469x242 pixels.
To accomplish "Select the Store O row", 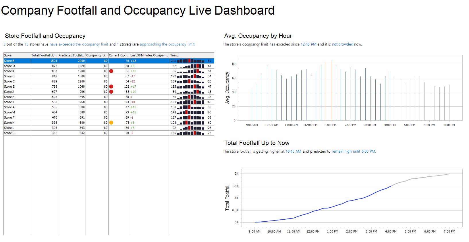I will click(x=109, y=66).
